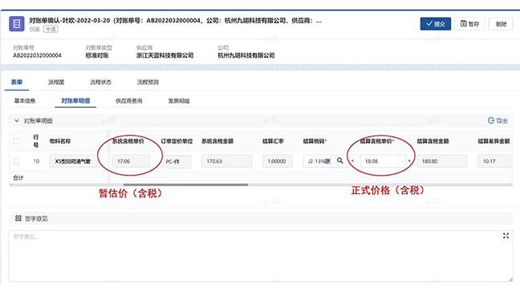Open tax code search magnifier icon
520x292 pixels.
click(x=340, y=160)
